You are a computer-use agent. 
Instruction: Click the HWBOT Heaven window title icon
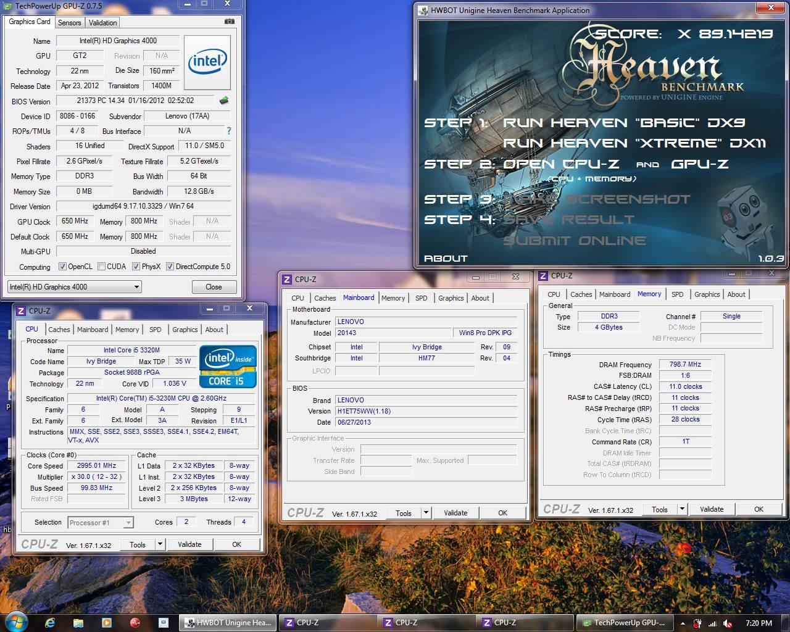(x=423, y=10)
